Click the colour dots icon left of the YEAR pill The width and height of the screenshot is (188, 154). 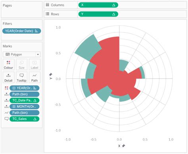point(6,88)
